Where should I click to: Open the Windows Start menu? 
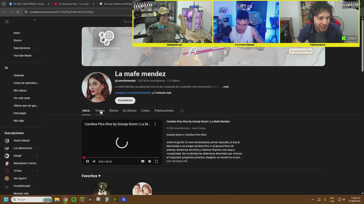[6, 199]
